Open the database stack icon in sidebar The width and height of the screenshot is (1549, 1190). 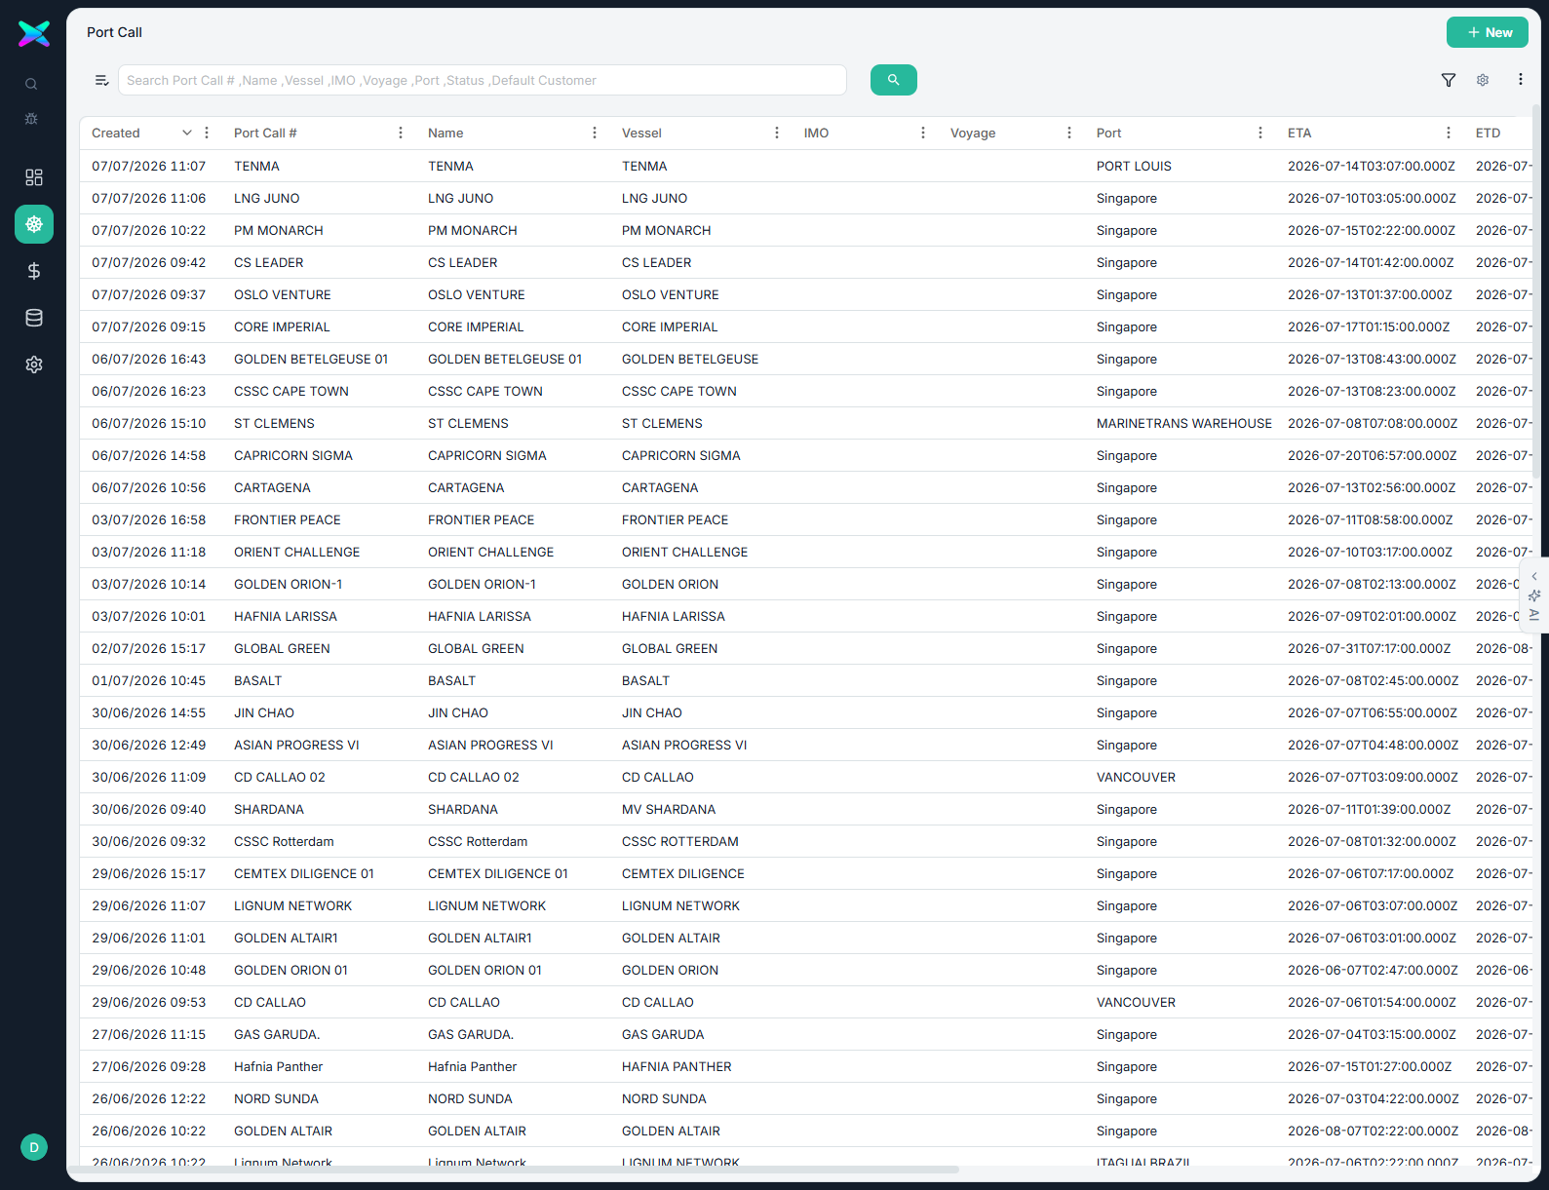point(34,318)
